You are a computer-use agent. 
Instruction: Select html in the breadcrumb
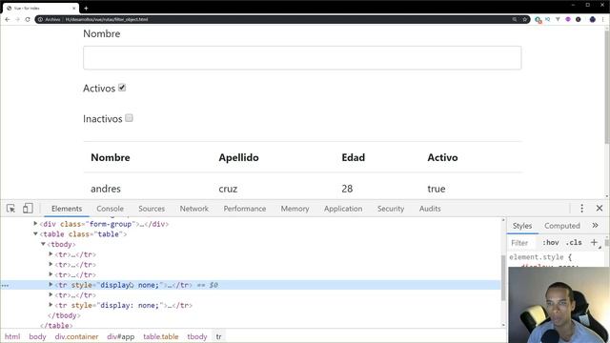12,336
